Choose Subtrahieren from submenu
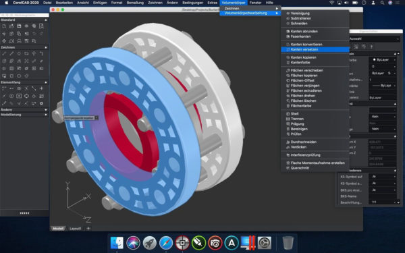405x253 pixels. pyautogui.click(x=315, y=19)
